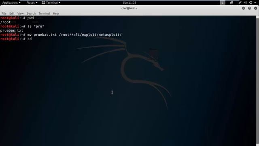Open the clock showing Sun 11:05
Viewport: 259px width, 146px height.
coord(129,3)
